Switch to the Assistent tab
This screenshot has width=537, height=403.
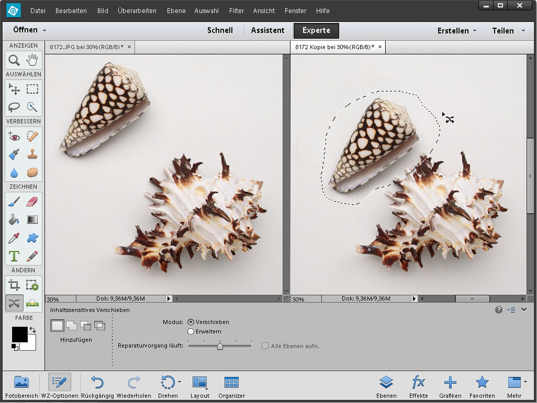coord(268,30)
